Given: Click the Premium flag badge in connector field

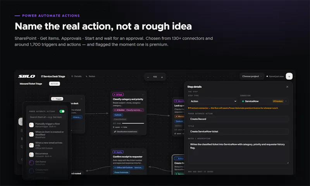Looking at the screenshot, I should point(278,101).
